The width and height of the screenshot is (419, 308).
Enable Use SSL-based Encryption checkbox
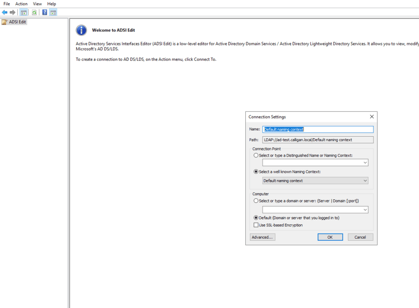pos(256,225)
